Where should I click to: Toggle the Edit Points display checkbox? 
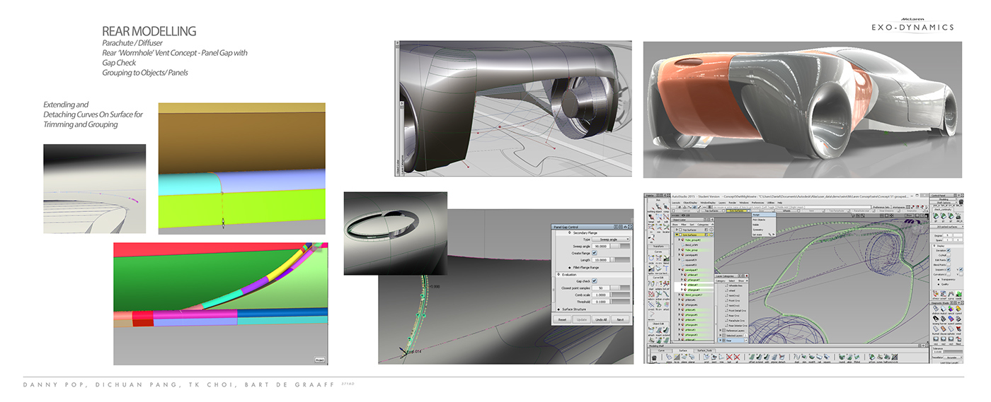[x=949, y=260]
